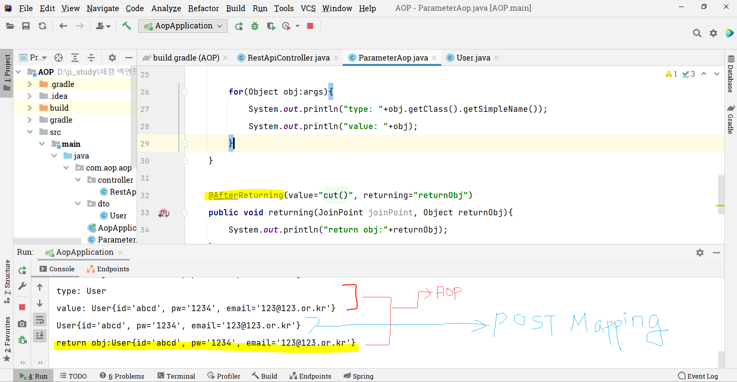The height and width of the screenshot is (382, 737).
Task: Open the Database side panel
Action: (x=731, y=74)
